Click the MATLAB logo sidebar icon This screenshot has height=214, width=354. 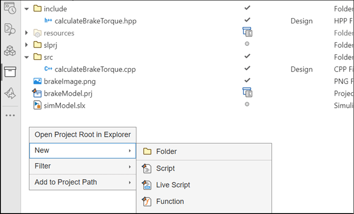tap(10, 93)
